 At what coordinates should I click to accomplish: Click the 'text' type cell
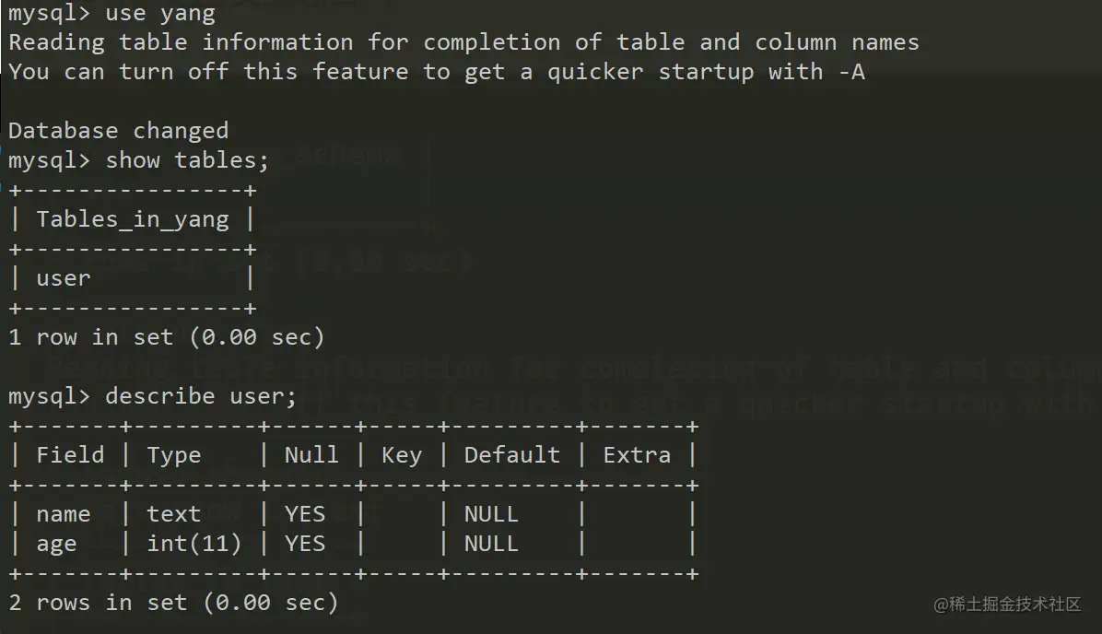click(174, 514)
